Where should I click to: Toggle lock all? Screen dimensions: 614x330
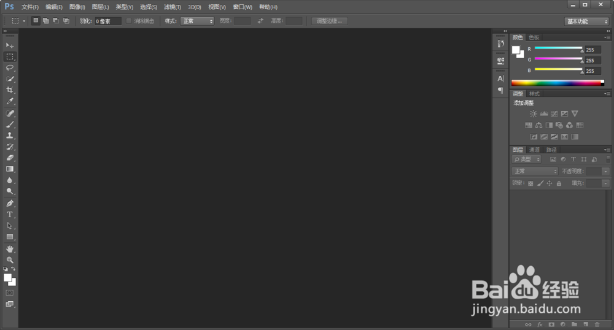click(x=559, y=183)
